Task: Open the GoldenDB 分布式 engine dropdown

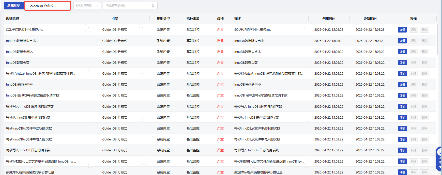Action: (48, 6)
